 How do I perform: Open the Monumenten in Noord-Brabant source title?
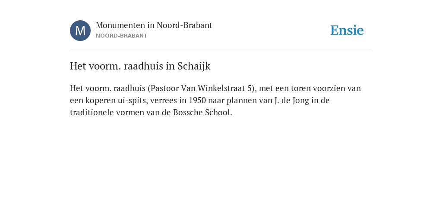[154, 25]
